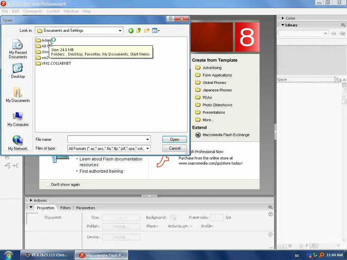Collapse the Properties panel triangle
The width and height of the screenshot is (347, 260).
tap(31, 208)
